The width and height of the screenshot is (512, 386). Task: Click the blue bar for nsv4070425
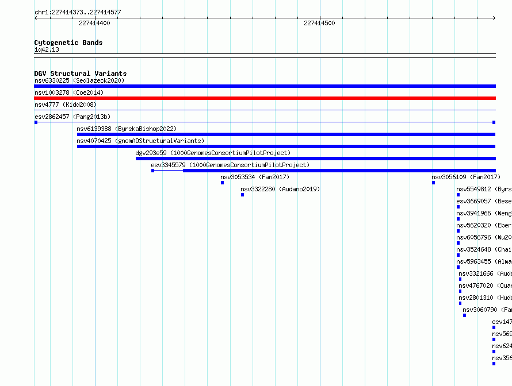[x=286, y=146]
